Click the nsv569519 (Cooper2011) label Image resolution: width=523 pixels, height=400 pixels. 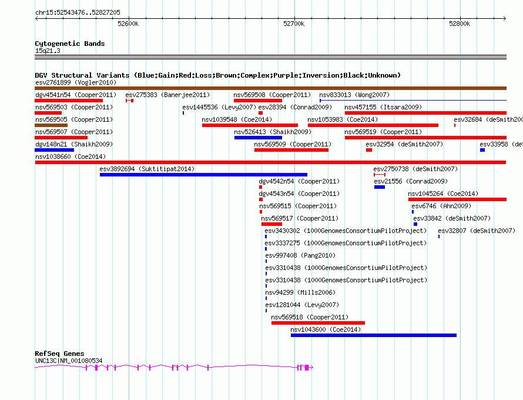point(383,132)
